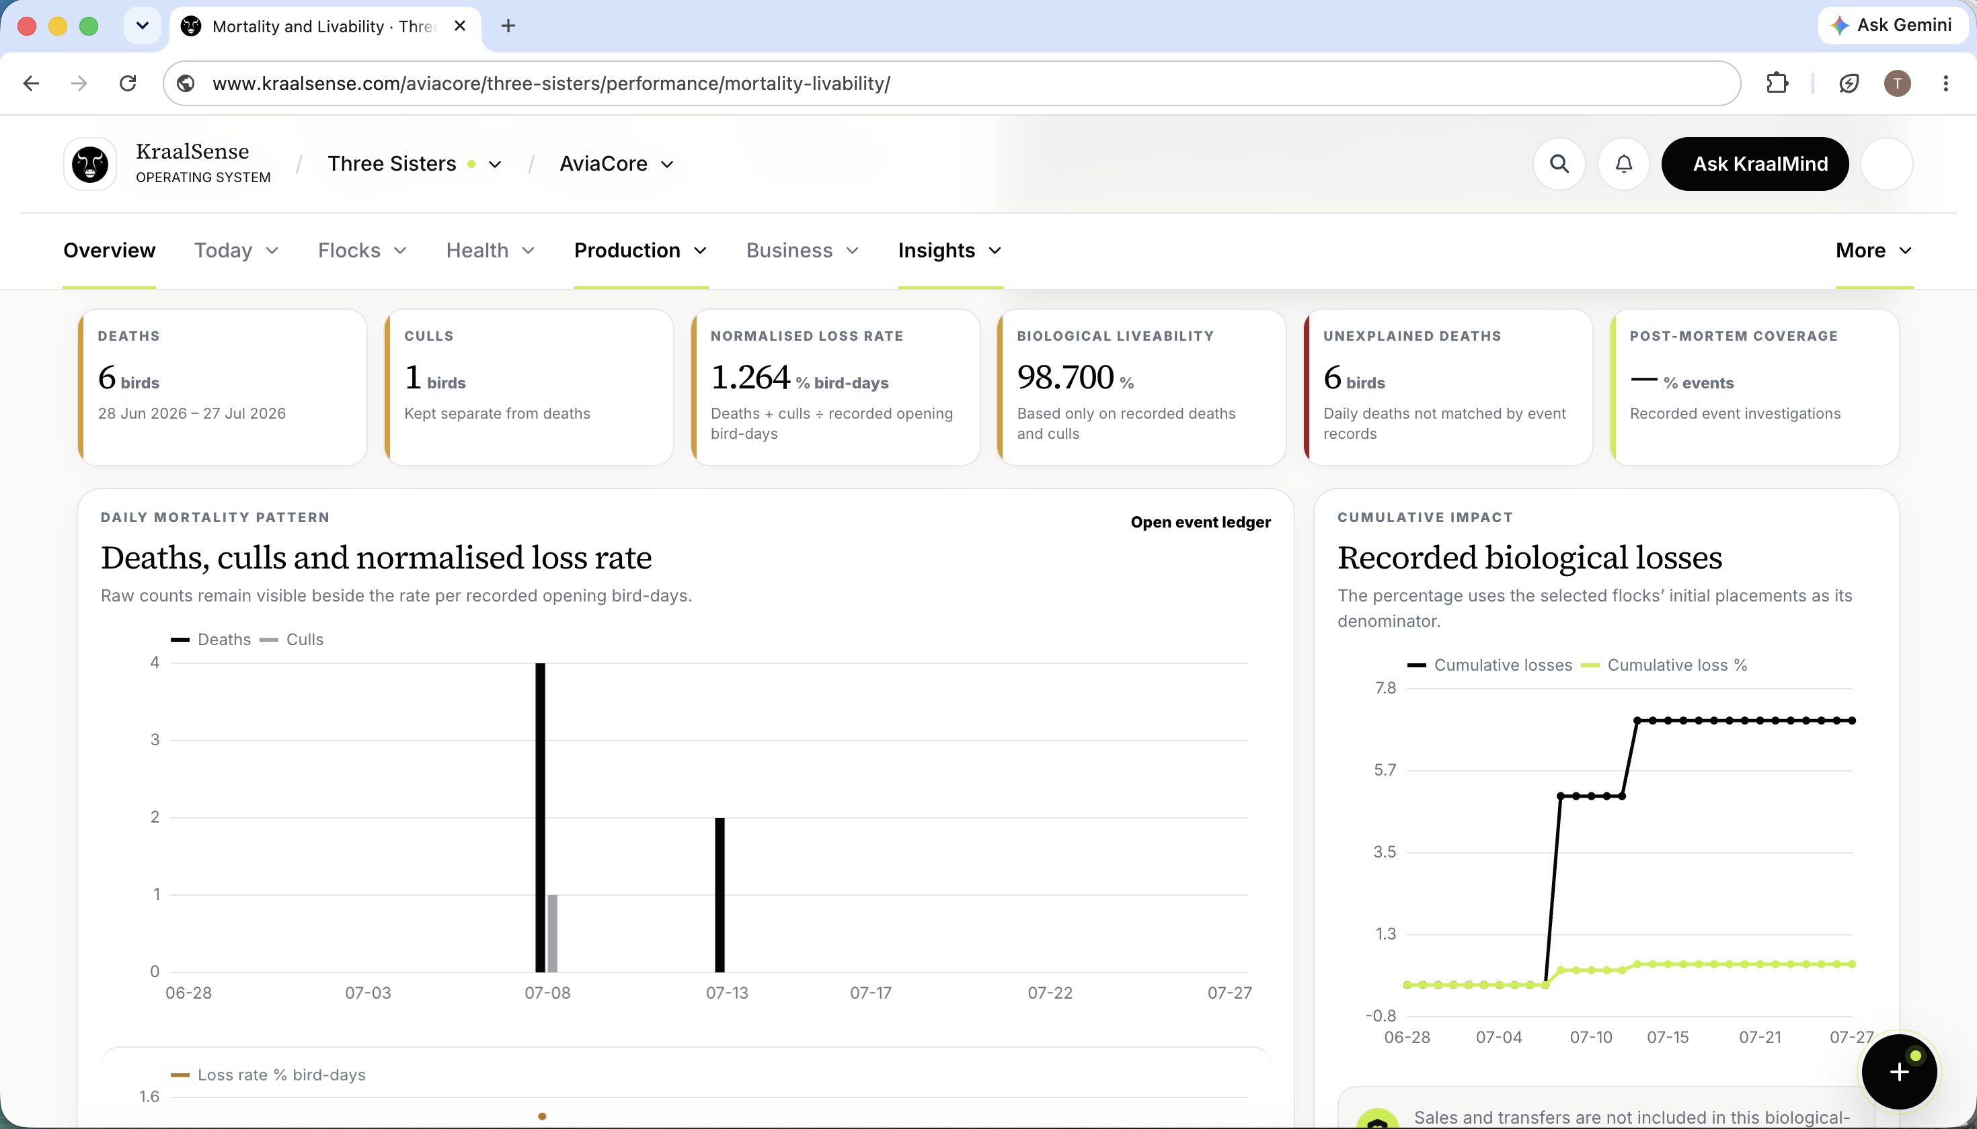Open the browser extensions puzzle icon

pyautogui.click(x=1777, y=83)
